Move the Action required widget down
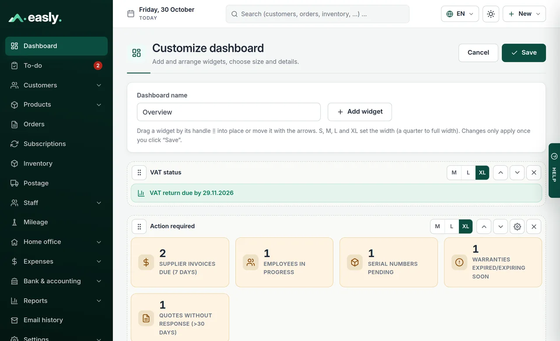 pyautogui.click(x=500, y=226)
